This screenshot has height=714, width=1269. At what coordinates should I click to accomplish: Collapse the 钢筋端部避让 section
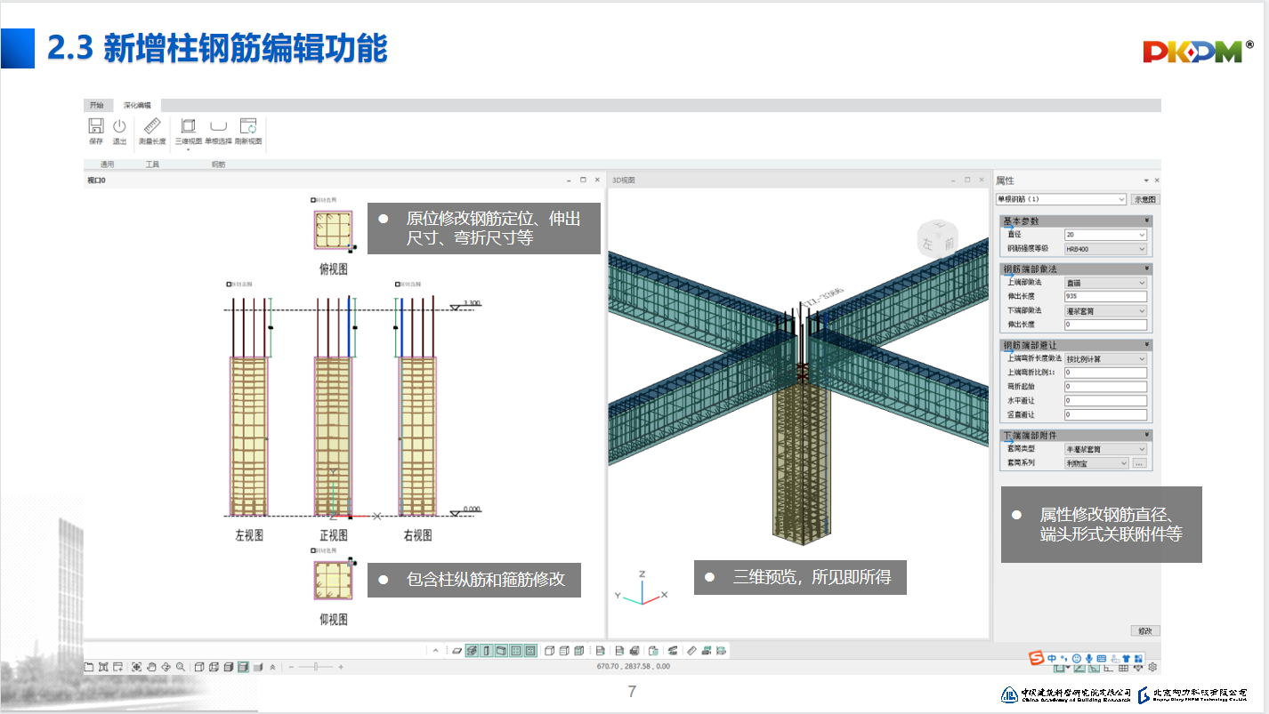coord(1146,344)
